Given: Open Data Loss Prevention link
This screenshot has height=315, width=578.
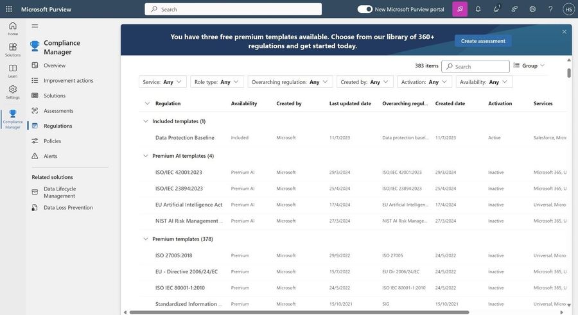Looking at the screenshot, I should [68, 207].
